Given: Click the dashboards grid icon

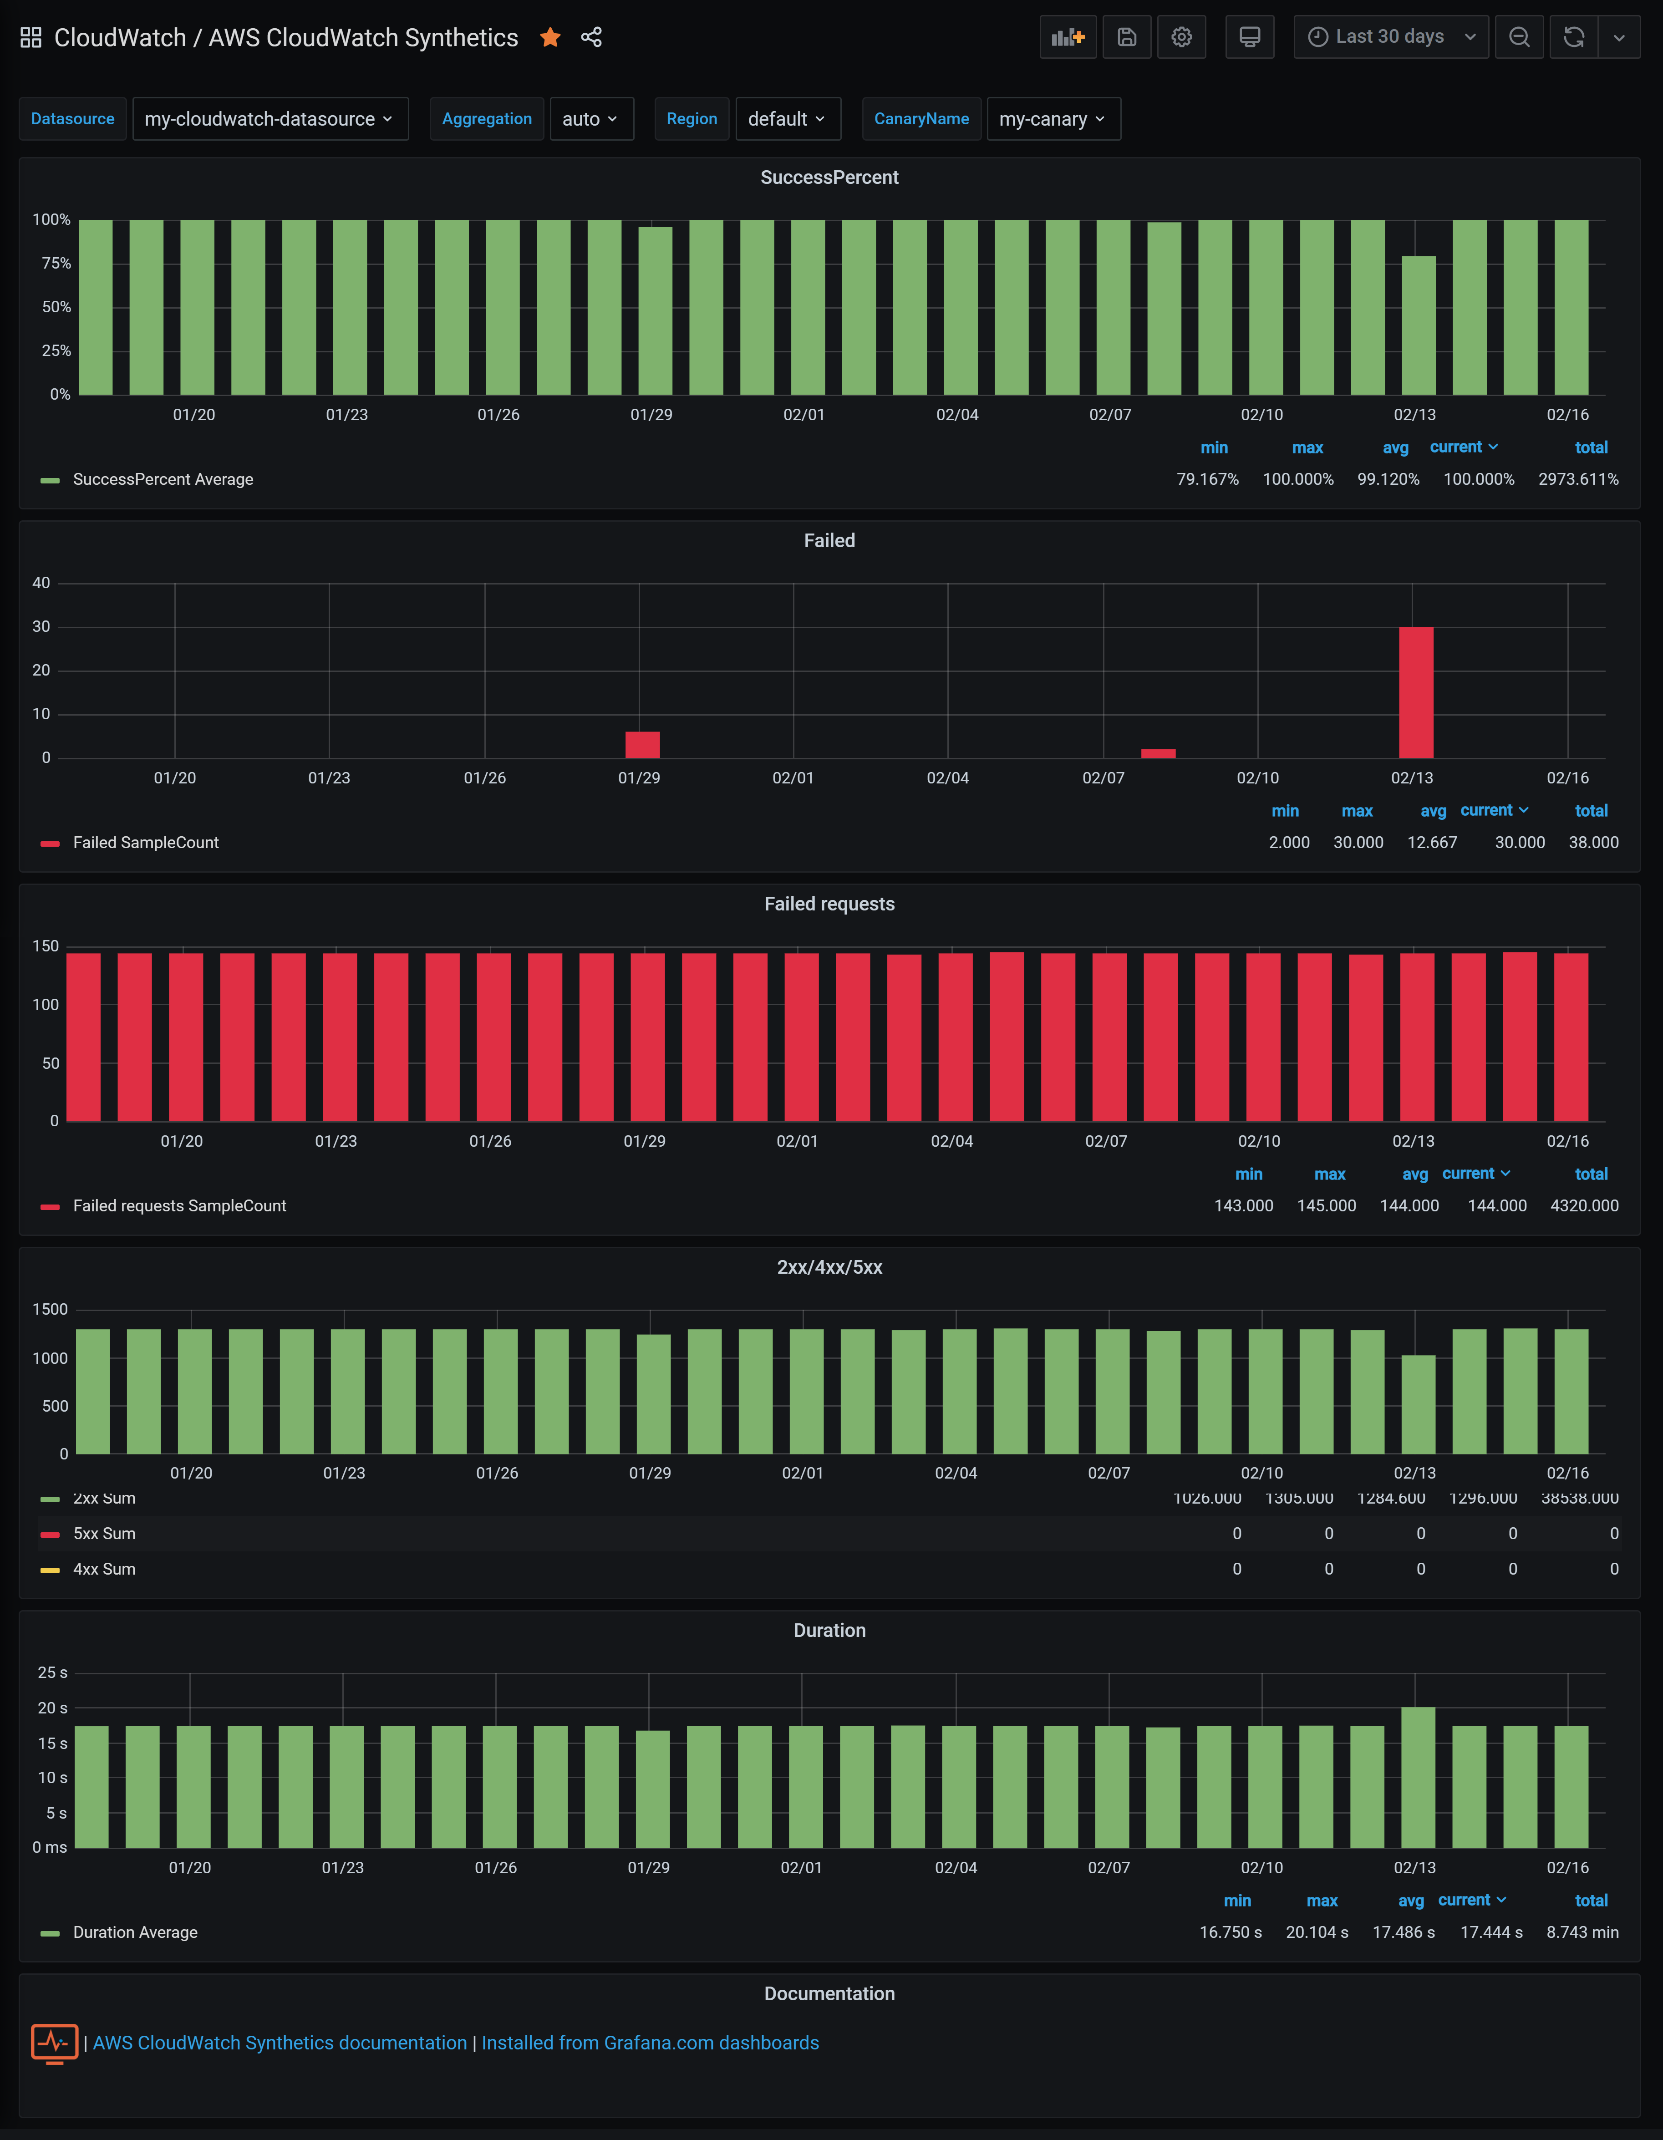Looking at the screenshot, I should click(x=31, y=37).
